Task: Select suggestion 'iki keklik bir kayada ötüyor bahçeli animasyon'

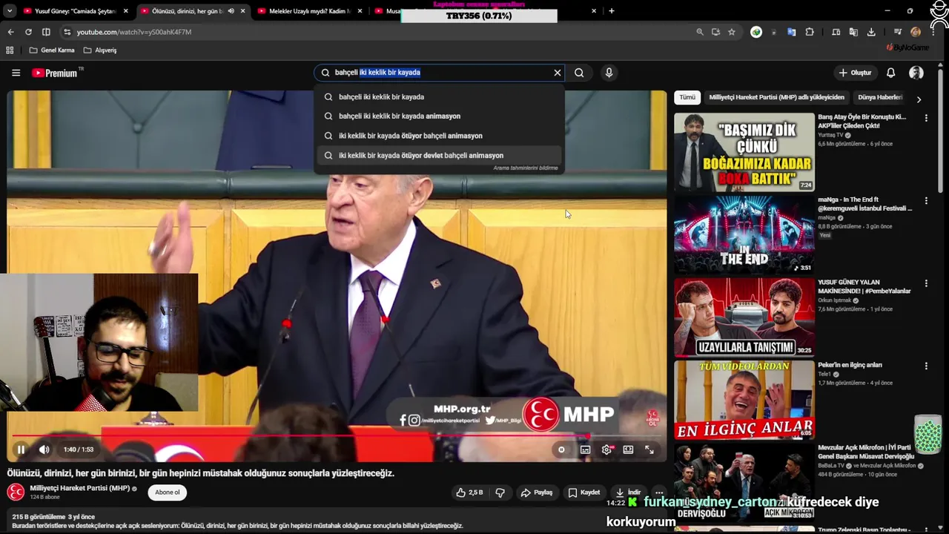Action: click(x=439, y=136)
